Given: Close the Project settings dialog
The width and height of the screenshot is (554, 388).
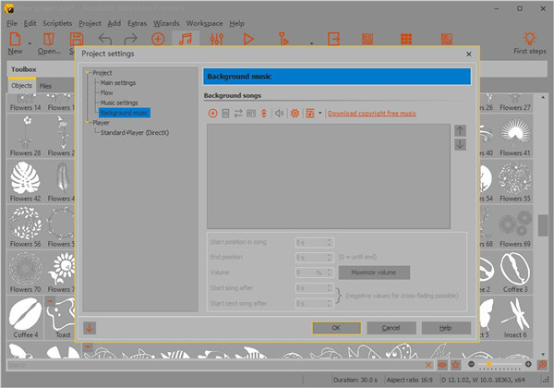Looking at the screenshot, I should click(x=469, y=55).
